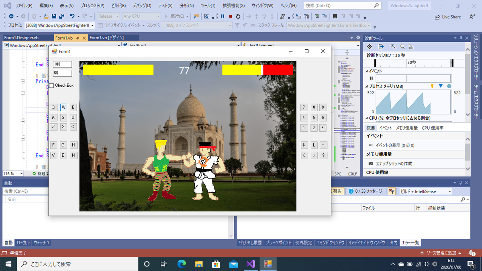Click the Open File folder icon
The height and width of the screenshot is (271, 482).
click(x=46, y=16)
